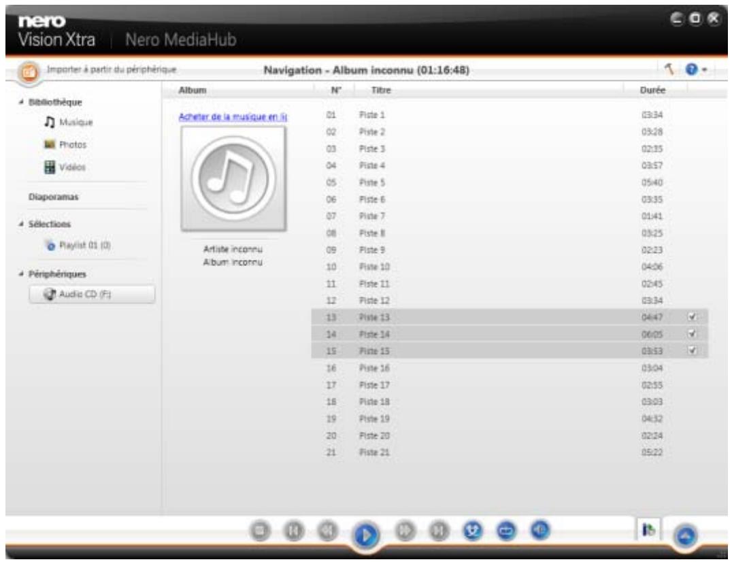Click the import icon bottom right
Image resolution: width=732 pixels, height=562 pixels.
(649, 530)
